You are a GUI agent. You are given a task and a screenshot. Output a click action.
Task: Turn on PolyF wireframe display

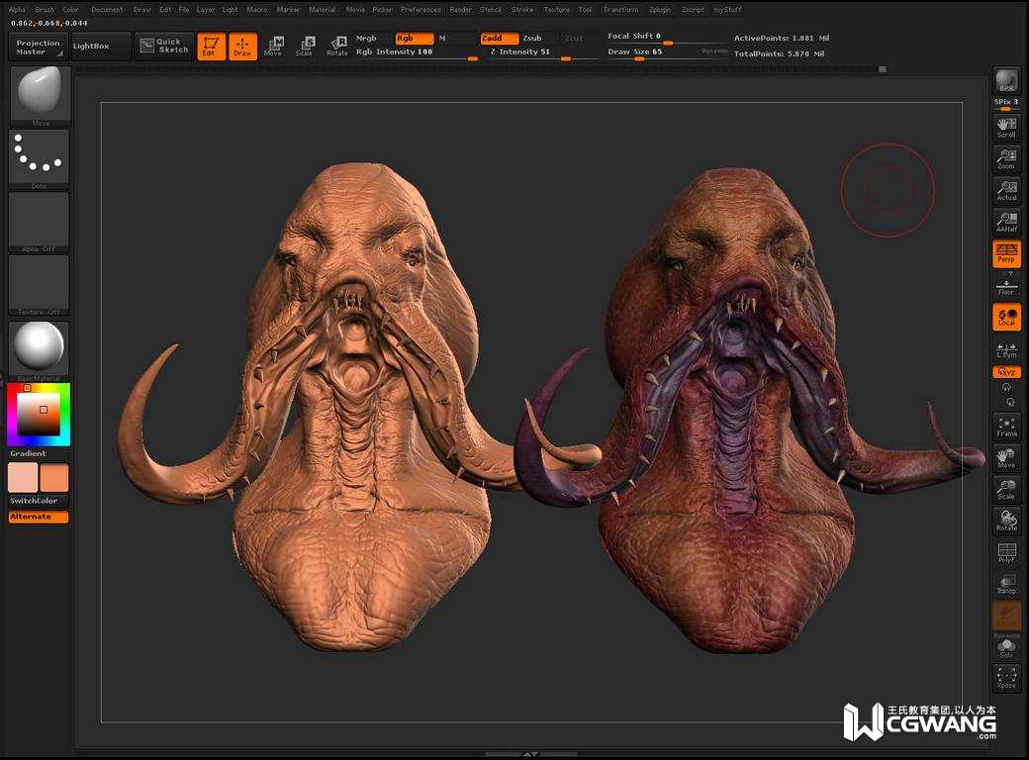pyautogui.click(x=1006, y=553)
